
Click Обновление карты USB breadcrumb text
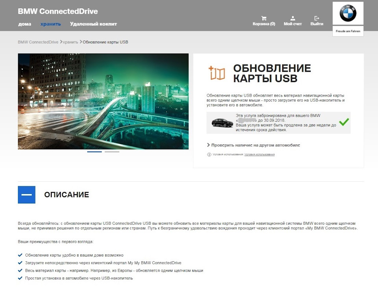tap(106, 42)
